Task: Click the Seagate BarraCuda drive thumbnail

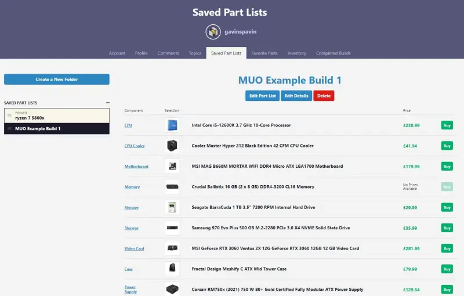Action: point(172,207)
